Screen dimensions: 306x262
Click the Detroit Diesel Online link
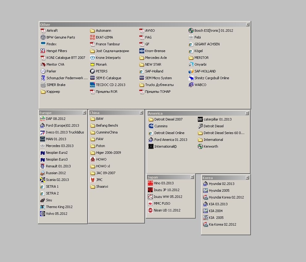[x=169, y=133]
